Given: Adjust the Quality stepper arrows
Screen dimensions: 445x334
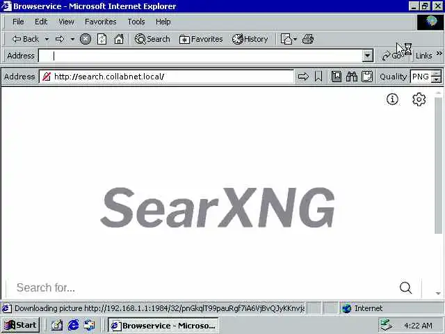Looking at the screenshot, I should 436,77.
